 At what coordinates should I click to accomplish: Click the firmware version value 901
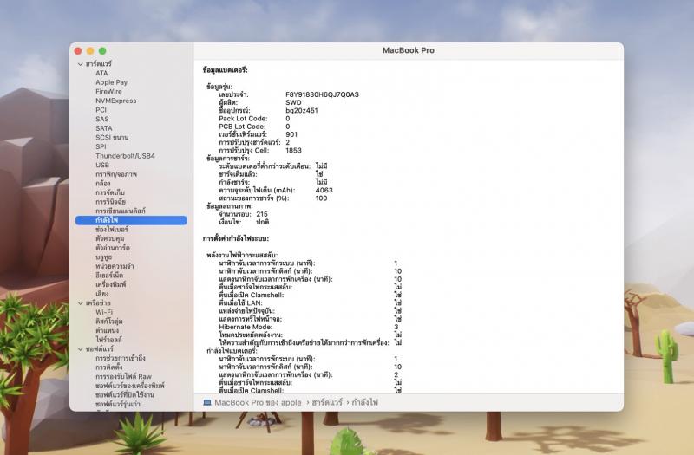pyautogui.click(x=291, y=134)
